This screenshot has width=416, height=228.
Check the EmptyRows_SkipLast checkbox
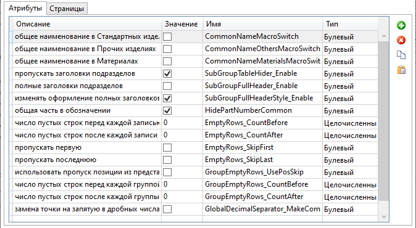pos(167,160)
